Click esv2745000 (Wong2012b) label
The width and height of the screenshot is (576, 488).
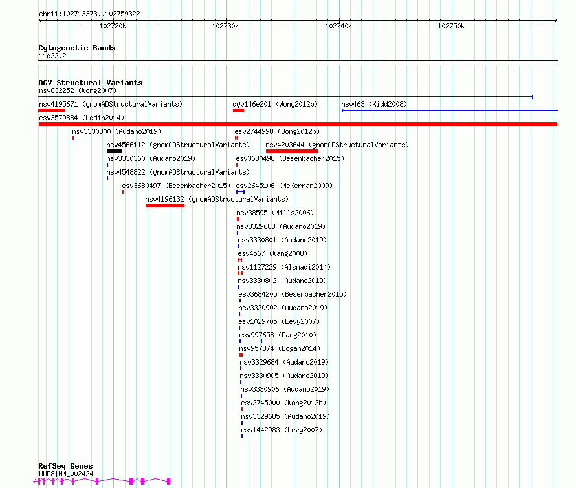pos(284,403)
